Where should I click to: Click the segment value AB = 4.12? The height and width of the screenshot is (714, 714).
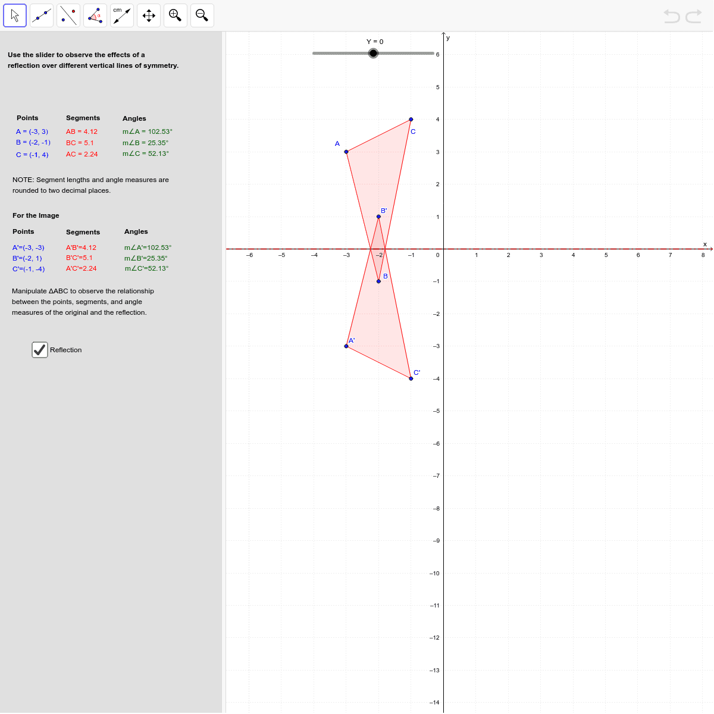(x=82, y=131)
